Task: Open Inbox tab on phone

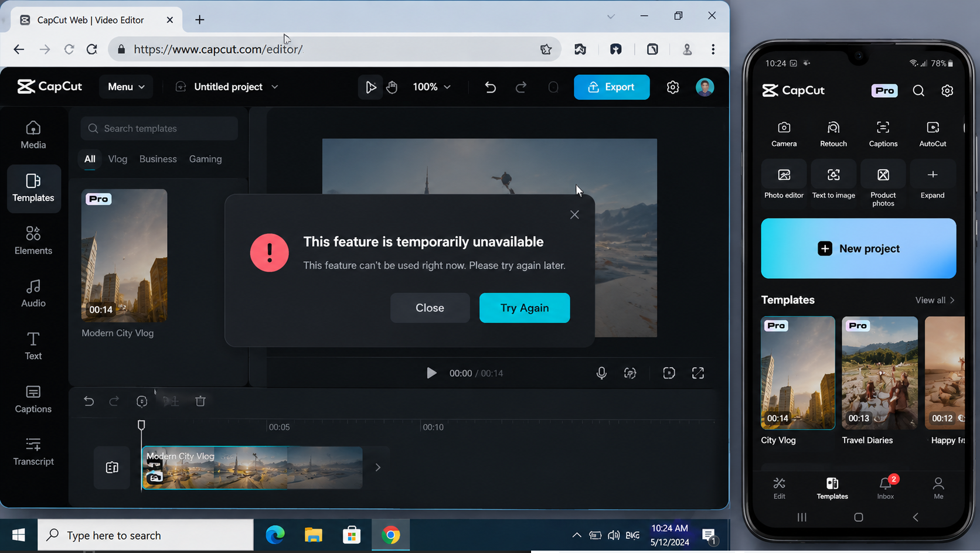Action: (886, 488)
